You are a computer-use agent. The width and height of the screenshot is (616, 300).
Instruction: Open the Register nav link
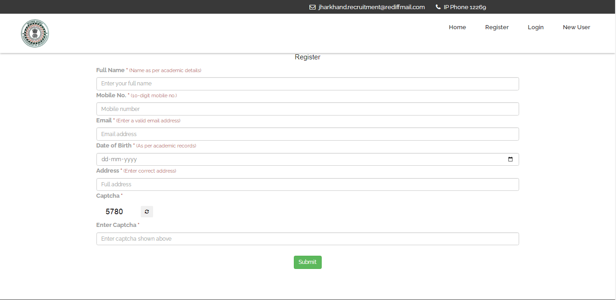(x=497, y=27)
